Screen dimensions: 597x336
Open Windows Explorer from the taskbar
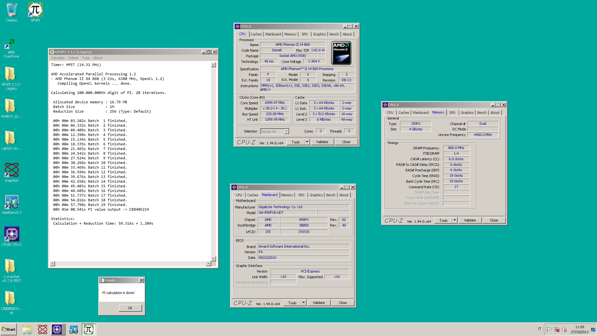27,329
